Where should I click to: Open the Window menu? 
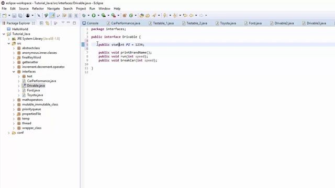104,8
